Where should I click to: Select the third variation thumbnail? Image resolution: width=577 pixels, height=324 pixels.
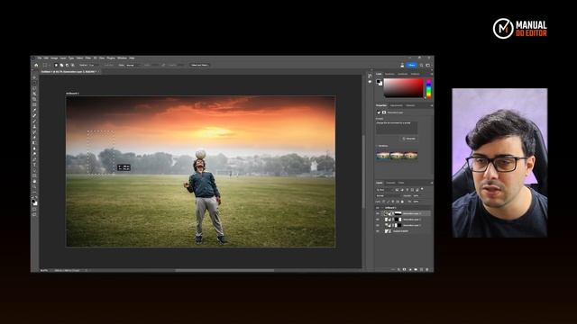411,156
